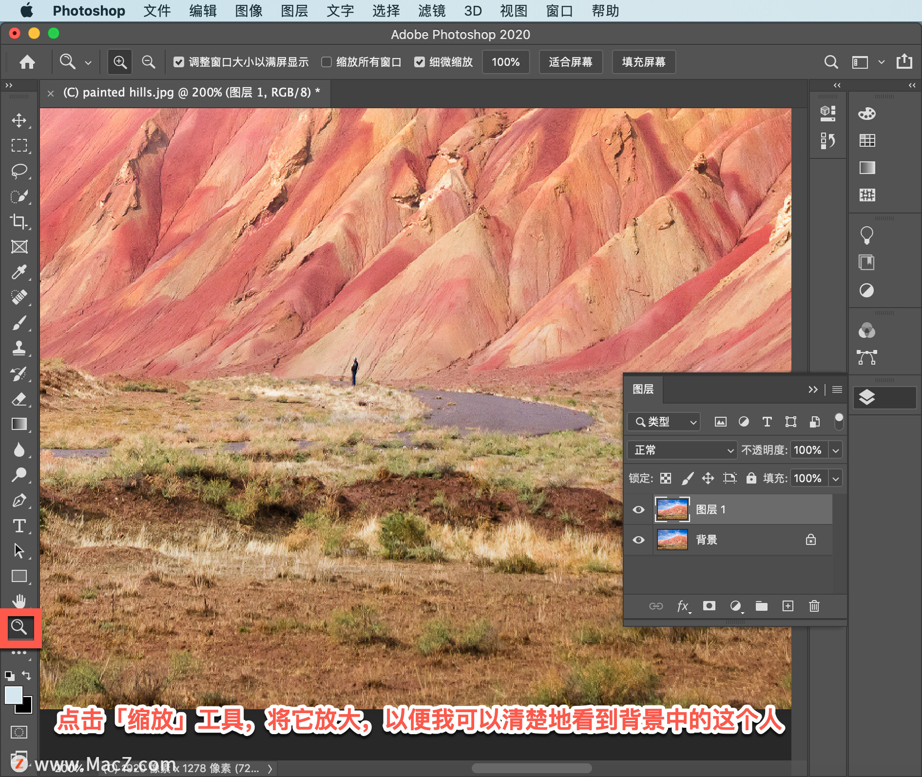Create a new layer with plus icon

coord(788,606)
